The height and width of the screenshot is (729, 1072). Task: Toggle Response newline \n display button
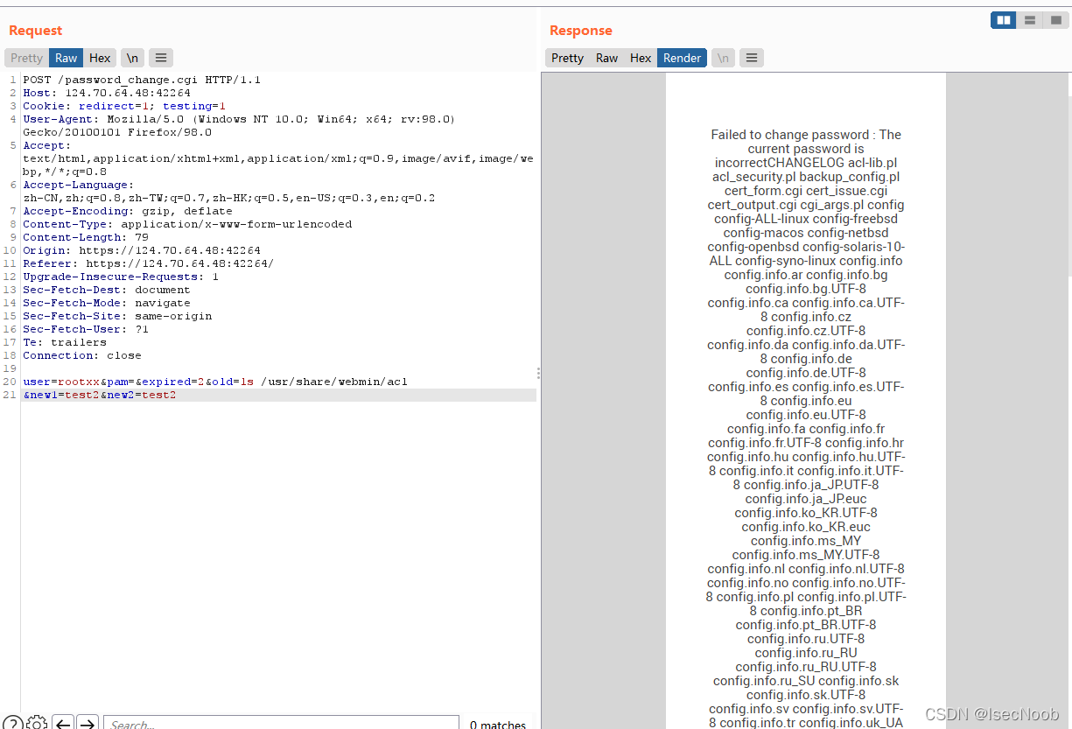point(723,58)
